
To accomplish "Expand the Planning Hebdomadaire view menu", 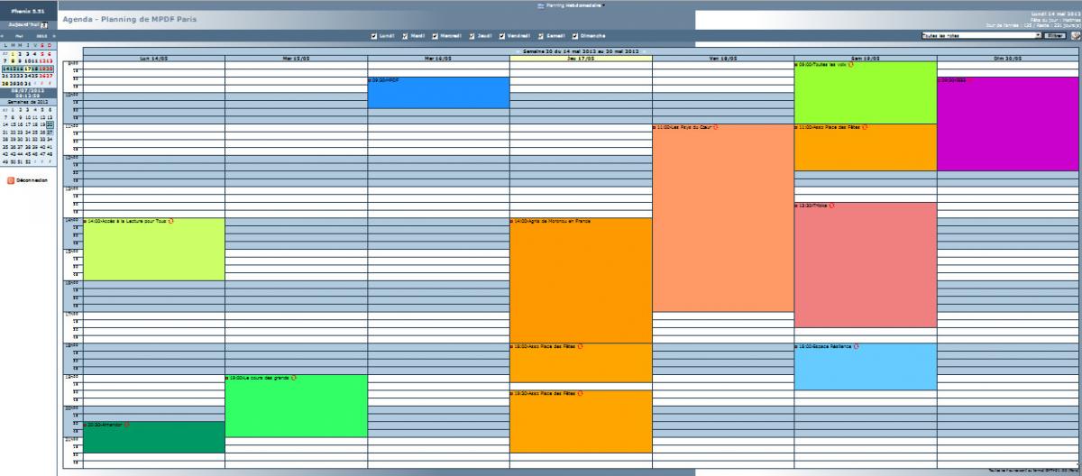I will (x=572, y=5).
